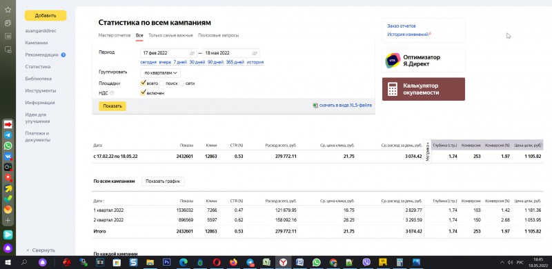Click the НДС help question icon
This screenshot has height=269, width=552.
tap(112, 93)
